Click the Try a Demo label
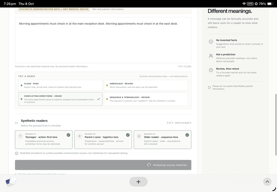This screenshot has width=277, height=192. click(x=27, y=76)
